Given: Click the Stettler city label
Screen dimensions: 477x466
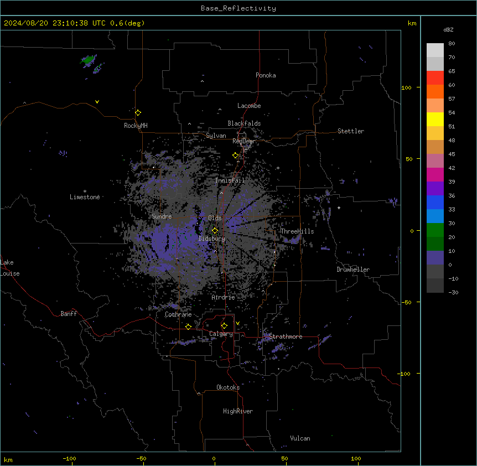Looking at the screenshot, I should tap(351, 131).
